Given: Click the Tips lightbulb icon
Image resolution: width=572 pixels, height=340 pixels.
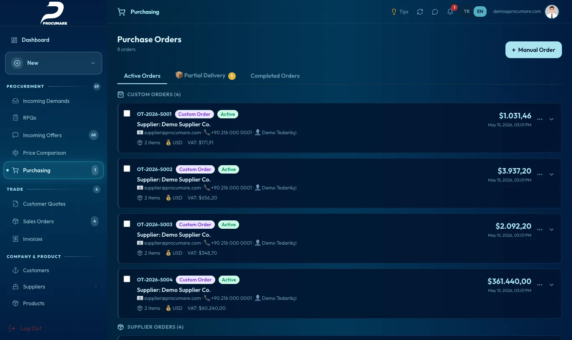Looking at the screenshot, I should coord(394,12).
